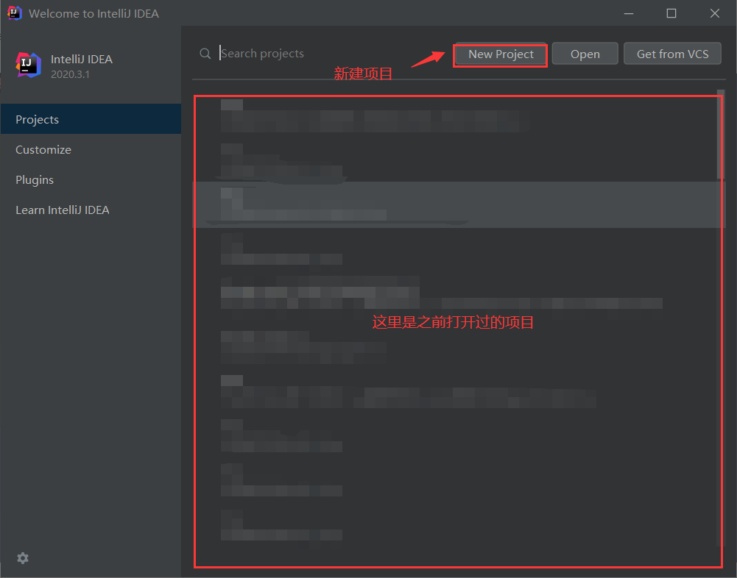Open the settings gear icon
The height and width of the screenshot is (578, 737).
click(x=23, y=558)
